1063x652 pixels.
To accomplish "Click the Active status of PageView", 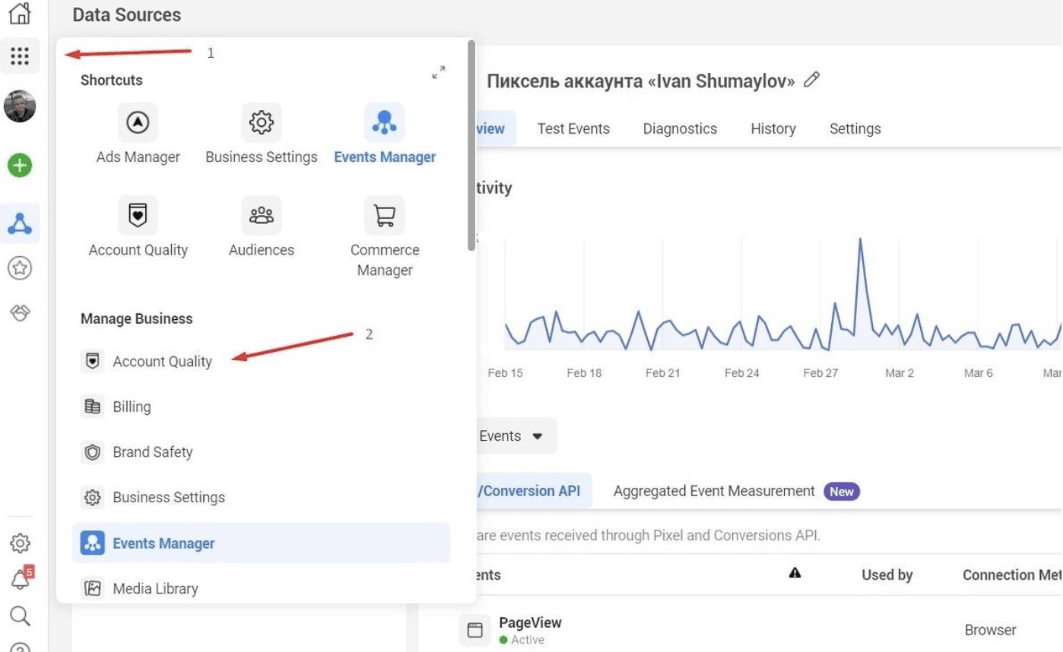I will (x=522, y=640).
